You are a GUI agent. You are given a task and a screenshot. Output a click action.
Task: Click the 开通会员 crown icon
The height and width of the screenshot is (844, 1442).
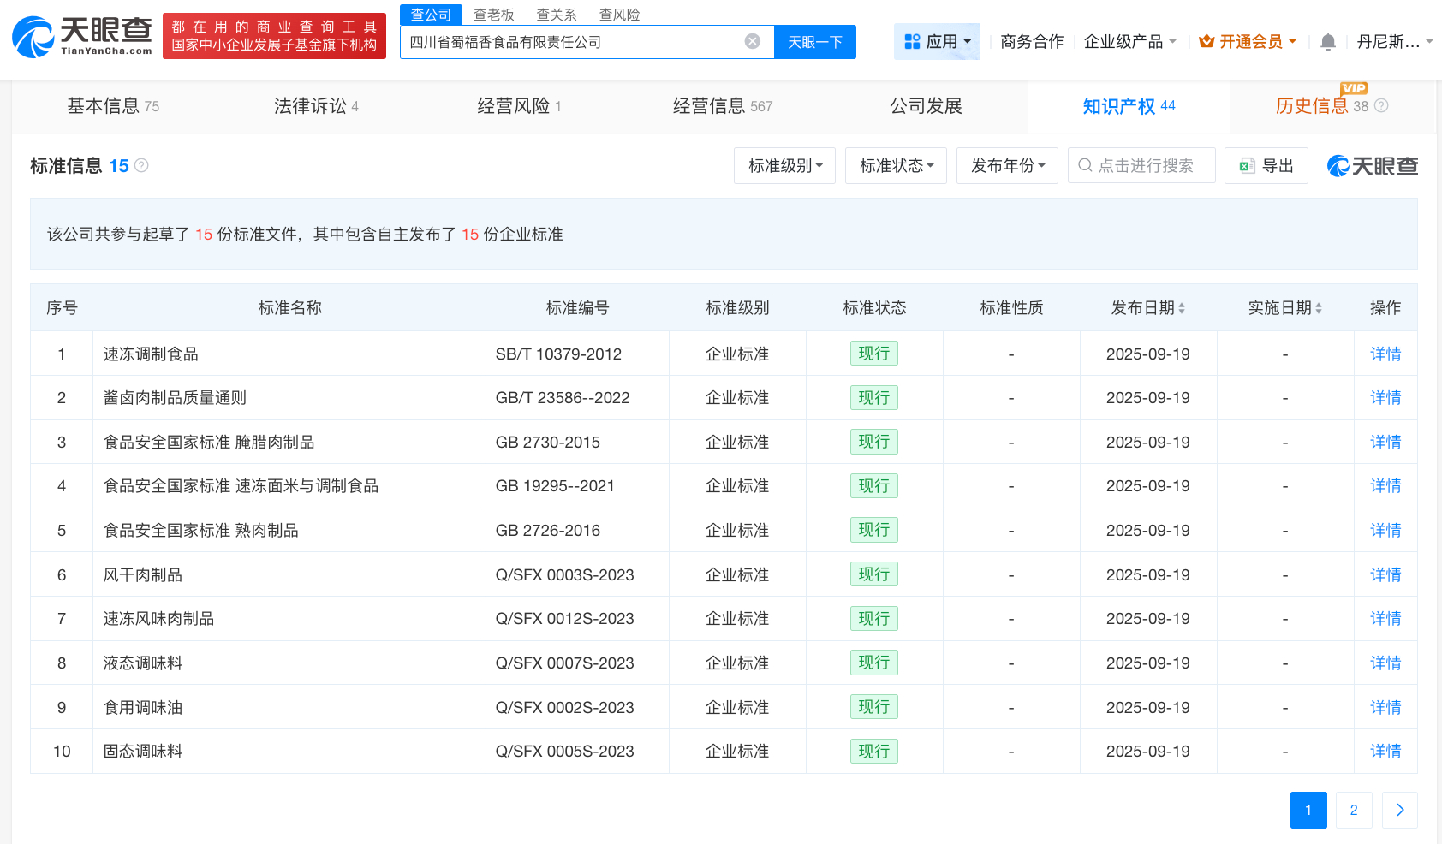1206,40
